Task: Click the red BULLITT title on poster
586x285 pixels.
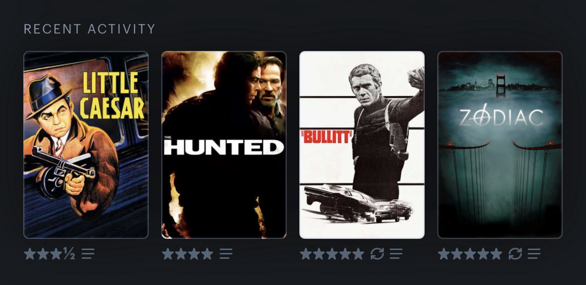Action: [326, 136]
